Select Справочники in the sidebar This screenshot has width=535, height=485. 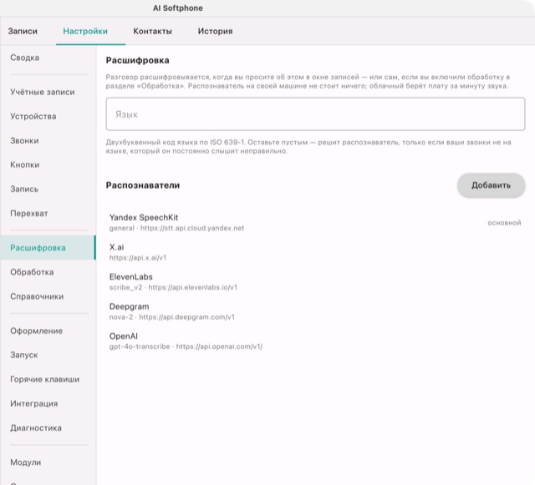48,296
